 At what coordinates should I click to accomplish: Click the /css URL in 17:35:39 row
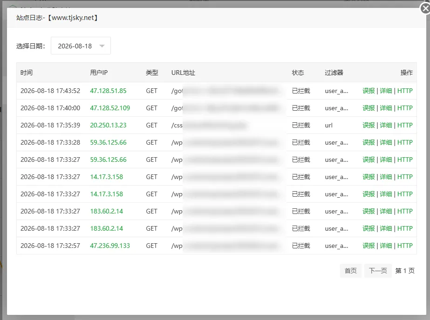[177, 126]
